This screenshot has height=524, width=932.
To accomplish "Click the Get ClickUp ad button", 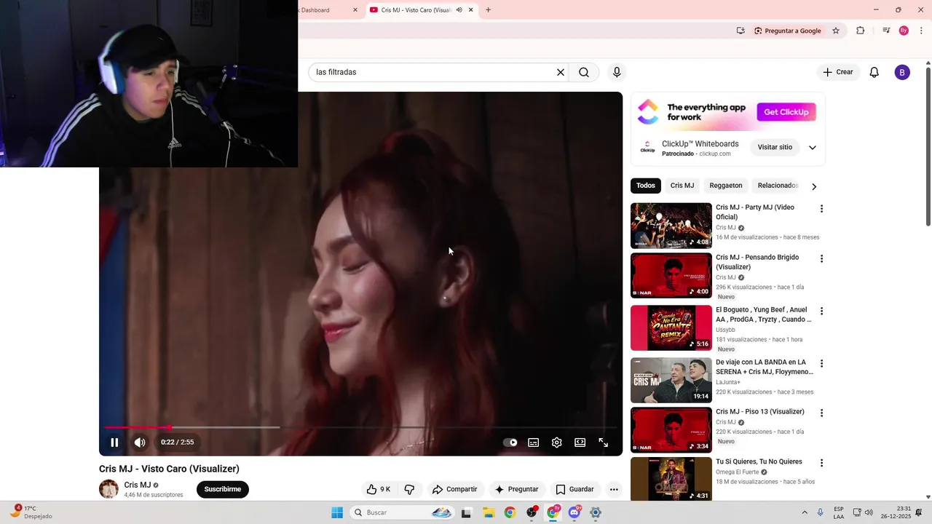I will point(786,112).
